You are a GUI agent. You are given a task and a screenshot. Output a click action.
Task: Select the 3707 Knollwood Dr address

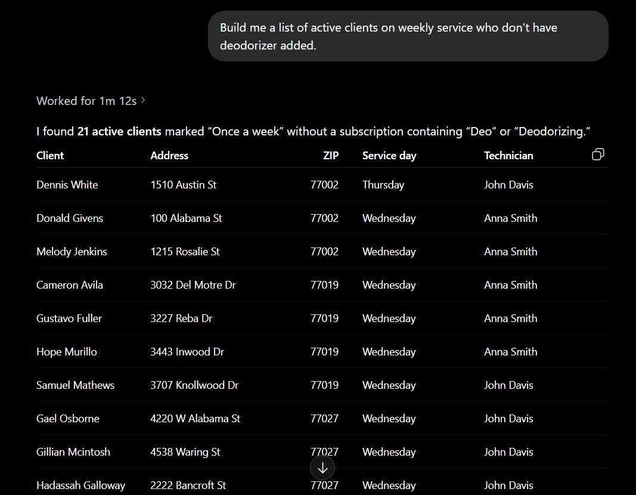(194, 385)
